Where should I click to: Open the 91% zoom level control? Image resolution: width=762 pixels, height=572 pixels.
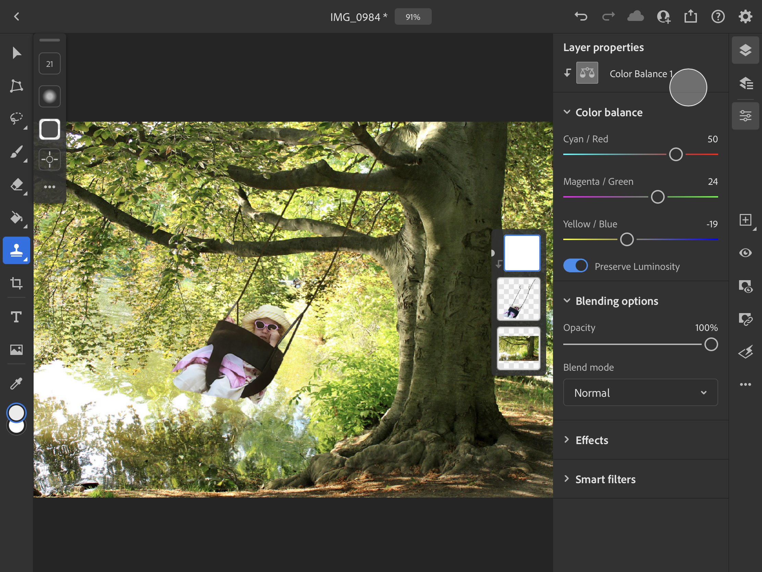coord(413,16)
